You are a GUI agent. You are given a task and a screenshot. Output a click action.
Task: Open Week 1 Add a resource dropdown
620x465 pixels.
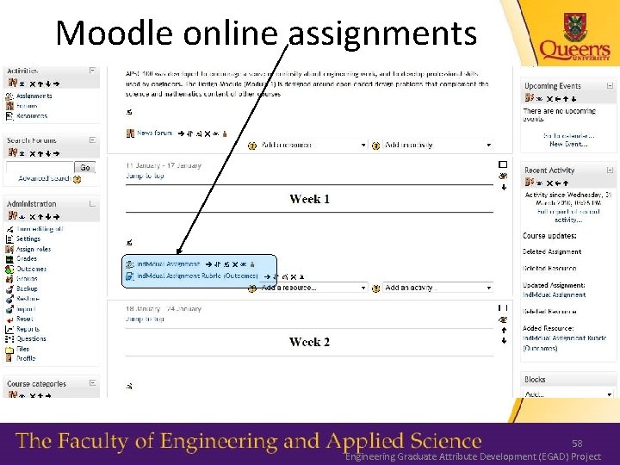313,288
